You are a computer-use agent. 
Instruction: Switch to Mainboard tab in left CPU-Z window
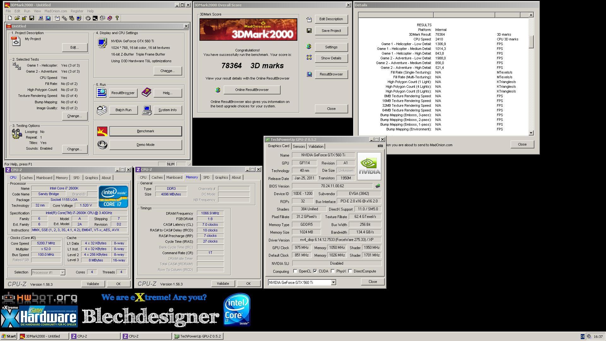coord(44,178)
